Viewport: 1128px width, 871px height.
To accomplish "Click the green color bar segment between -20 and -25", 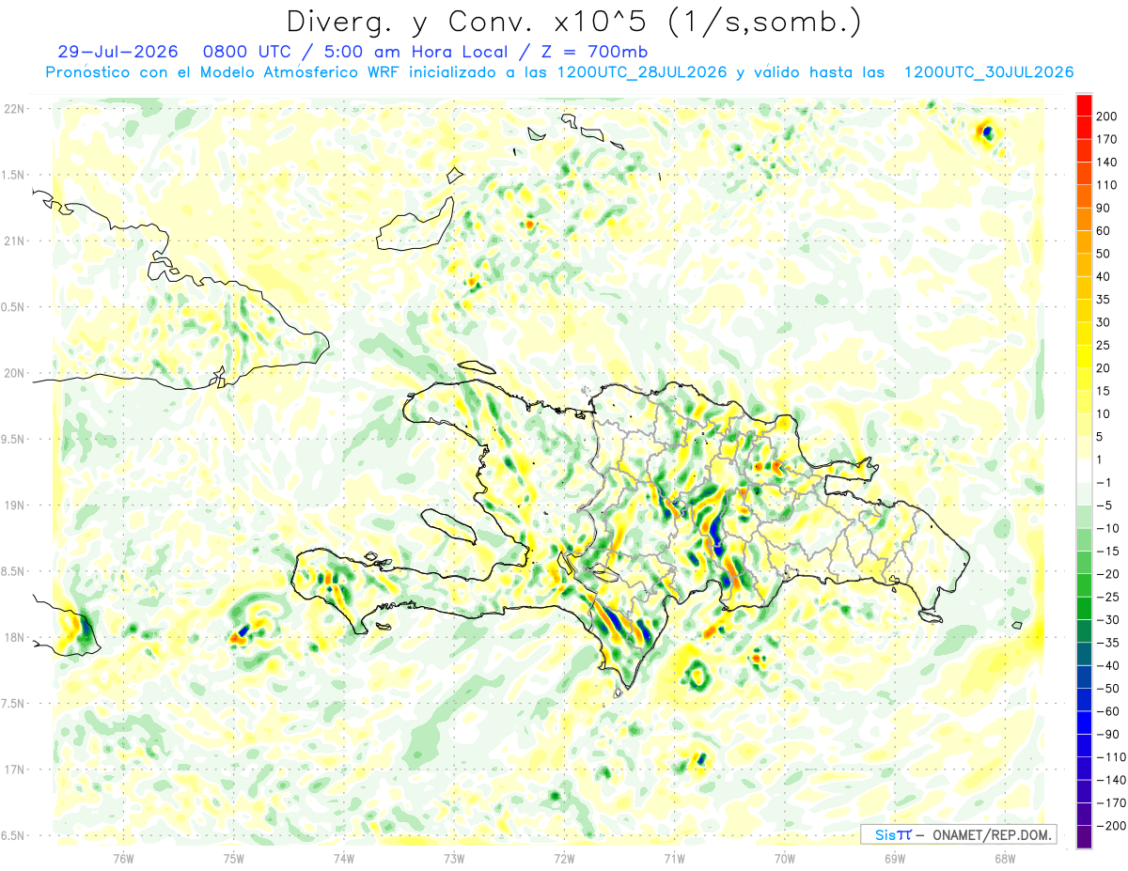I will 1084,585.
